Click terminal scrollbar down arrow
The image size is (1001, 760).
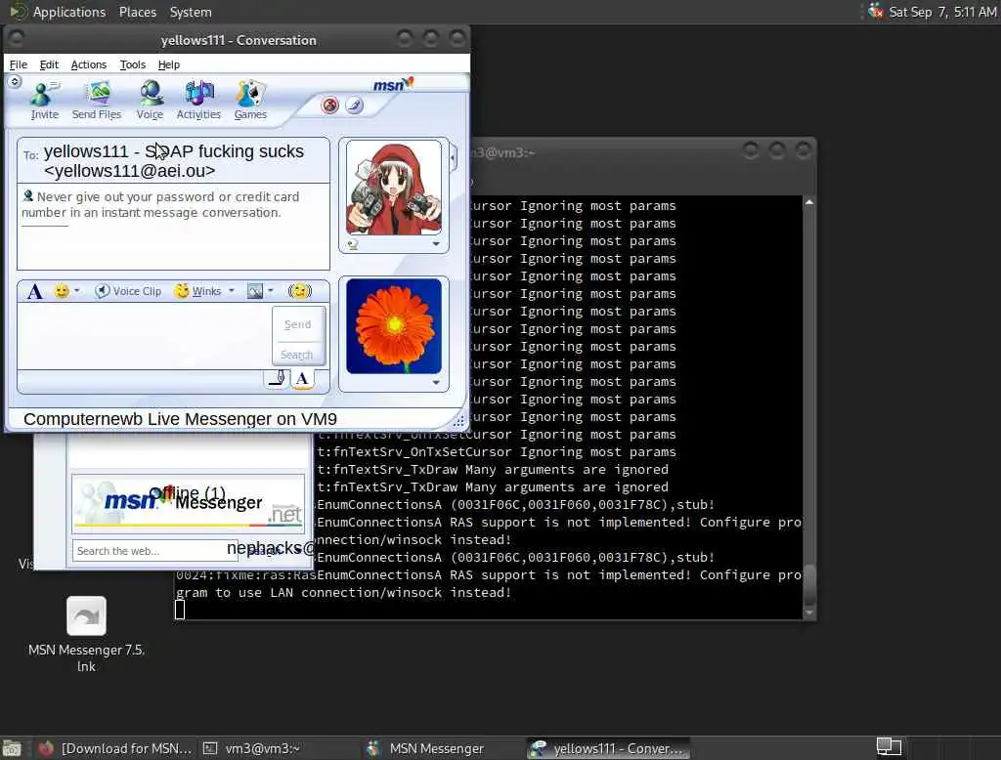808,613
